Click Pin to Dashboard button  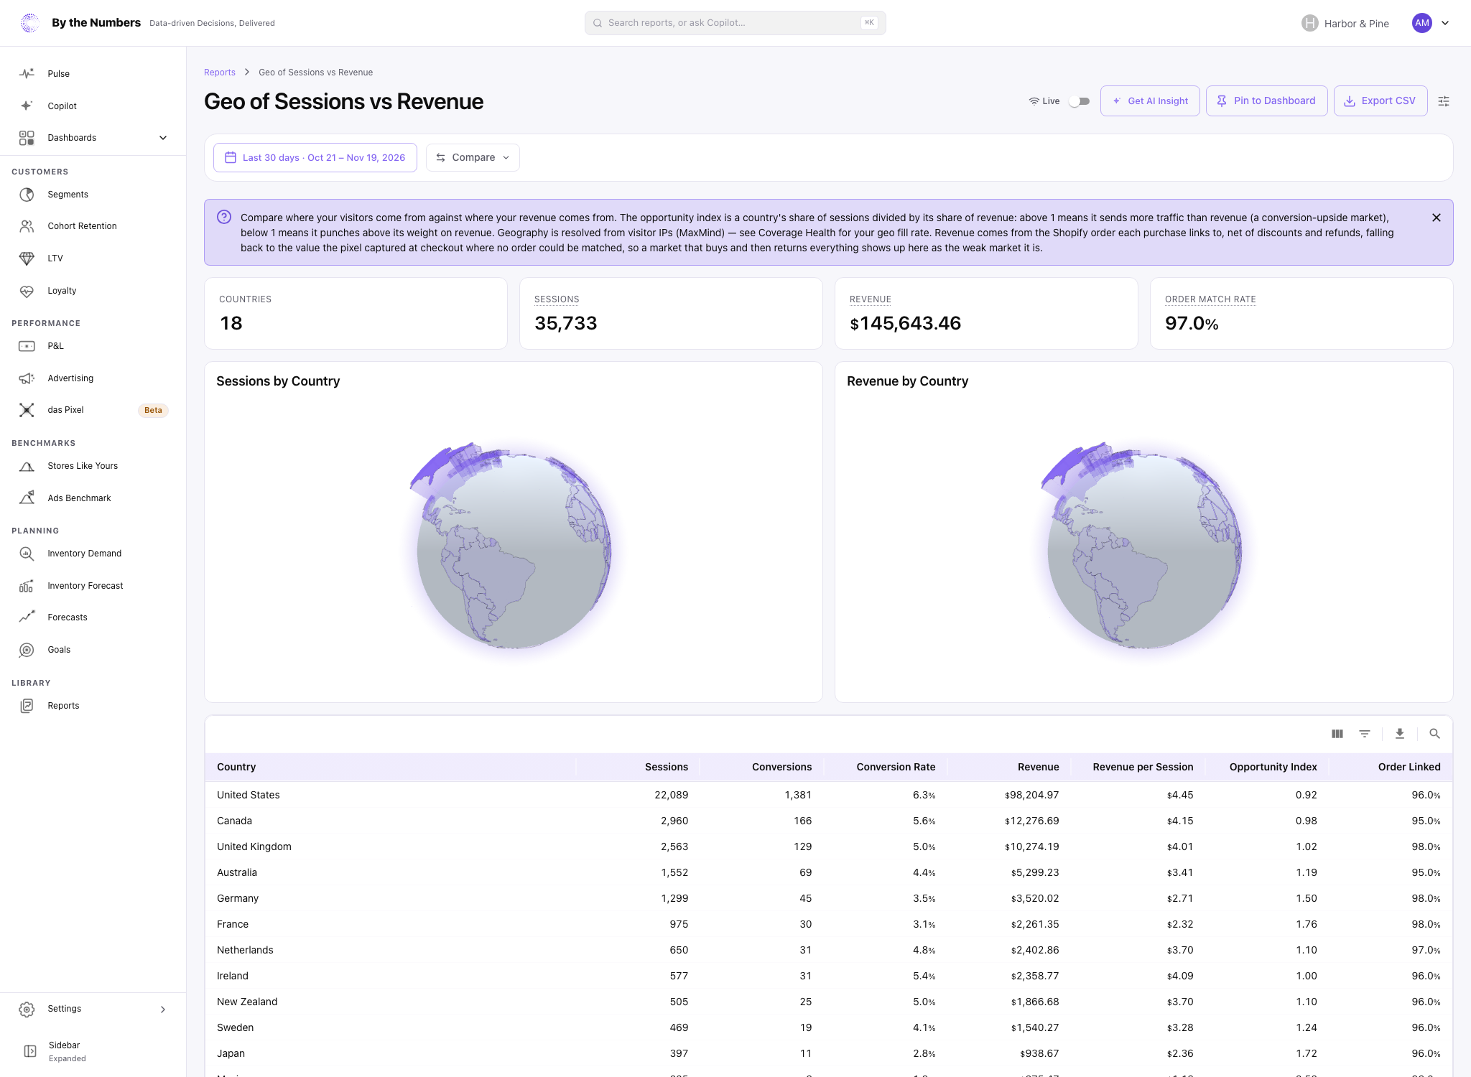click(1266, 101)
